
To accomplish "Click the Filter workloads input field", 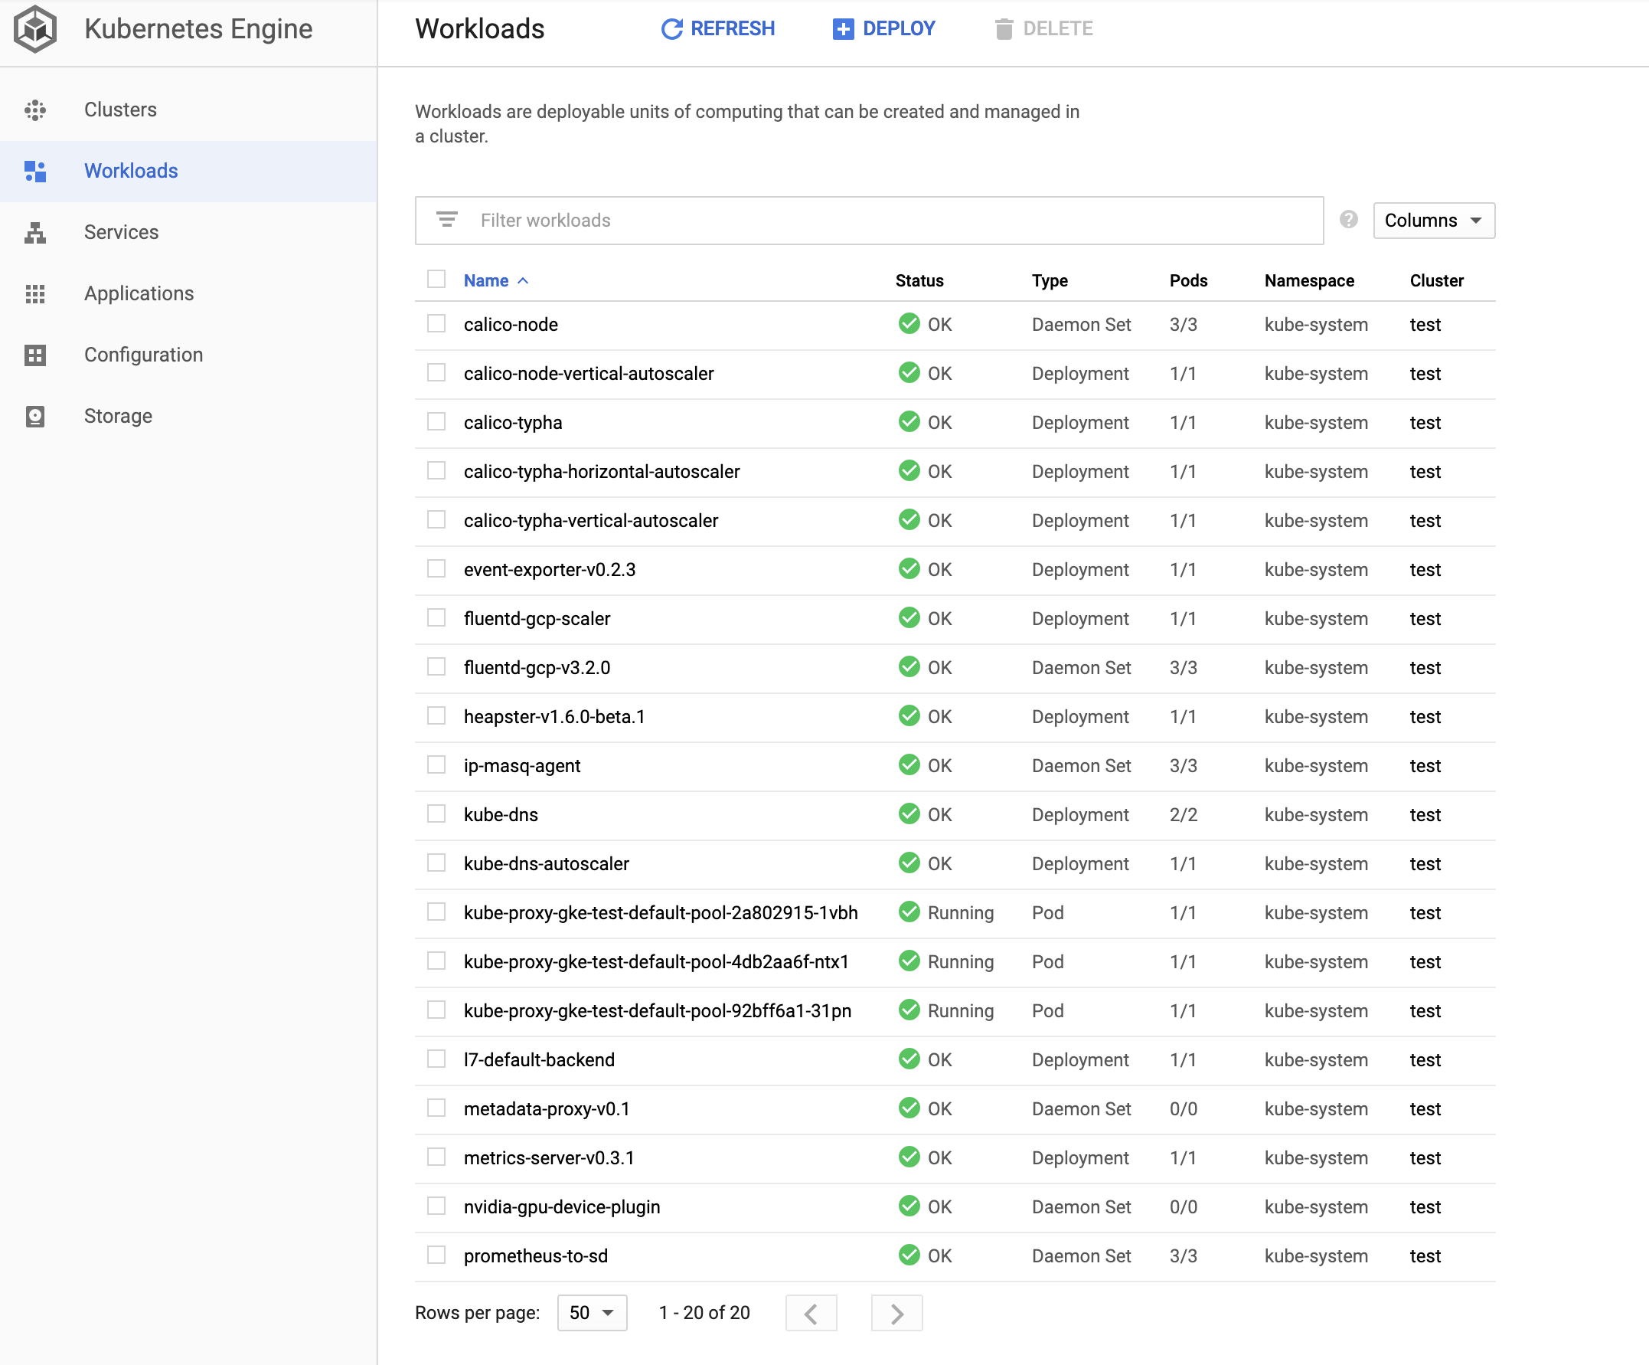I will [x=869, y=221].
